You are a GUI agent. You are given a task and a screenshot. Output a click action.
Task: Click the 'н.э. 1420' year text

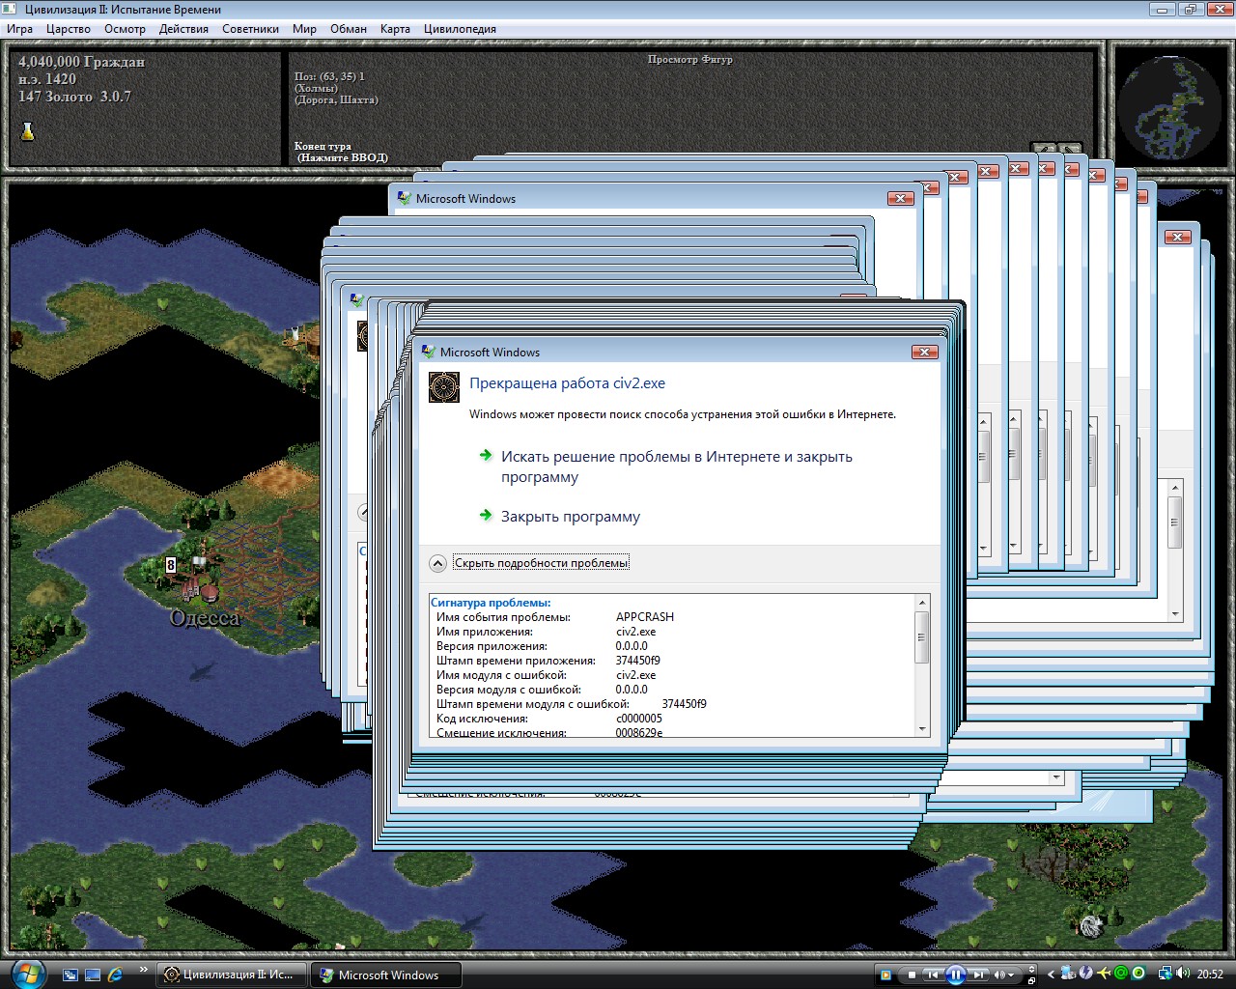coord(46,79)
